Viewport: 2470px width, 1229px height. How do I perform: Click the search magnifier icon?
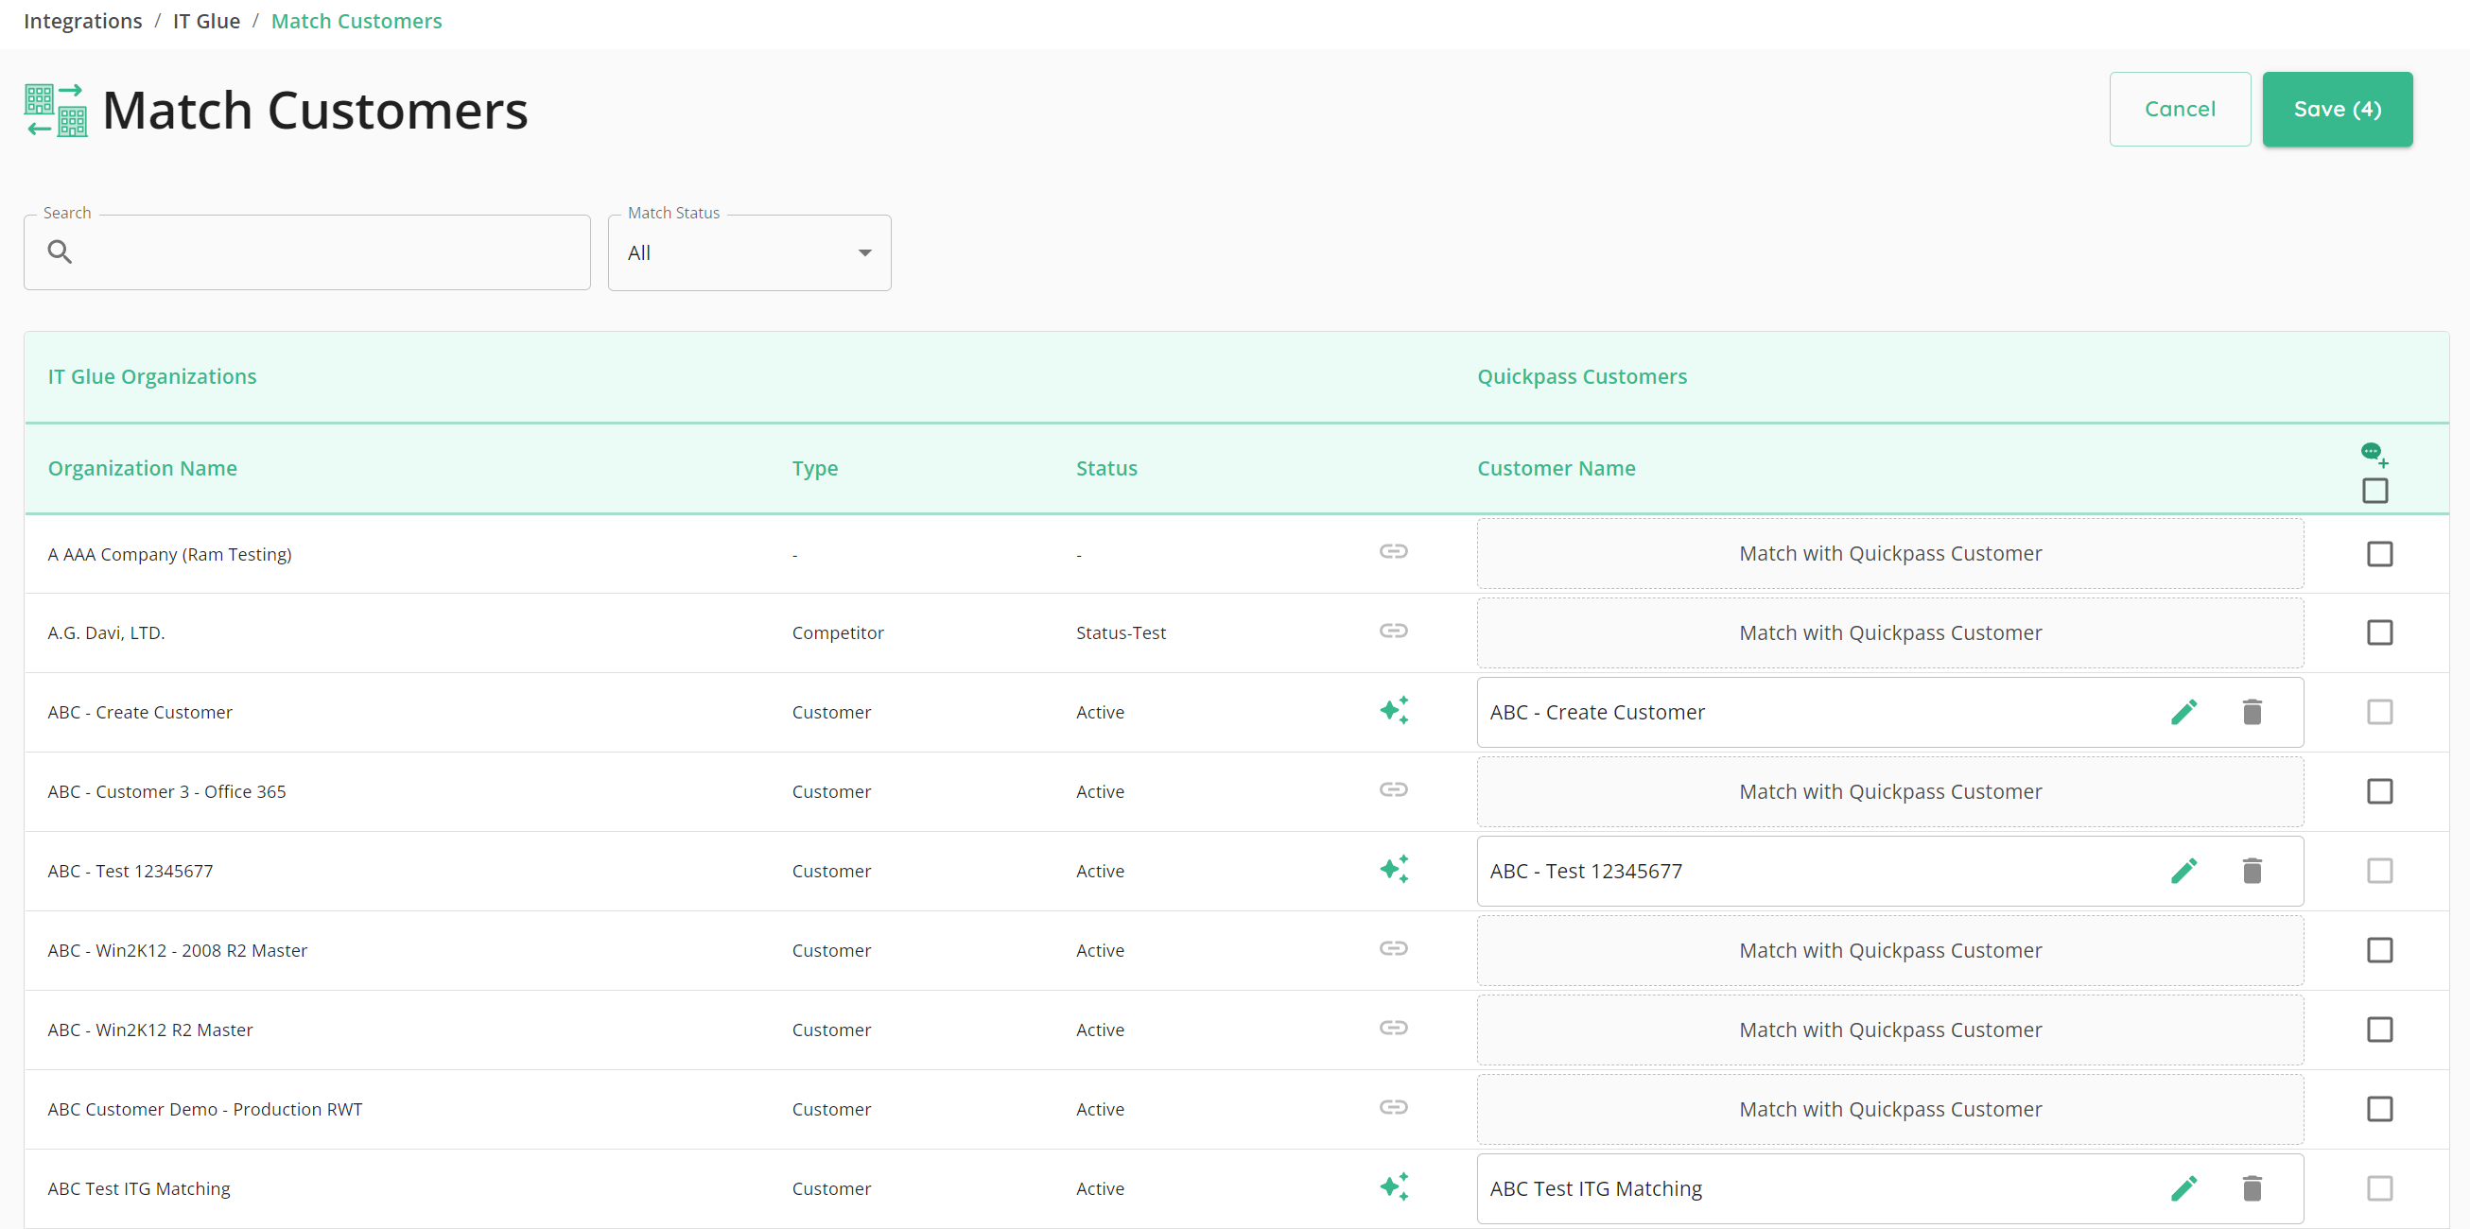60,252
